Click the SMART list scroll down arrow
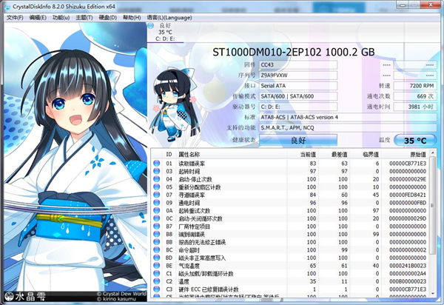The image size is (444, 305). pos(432,293)
